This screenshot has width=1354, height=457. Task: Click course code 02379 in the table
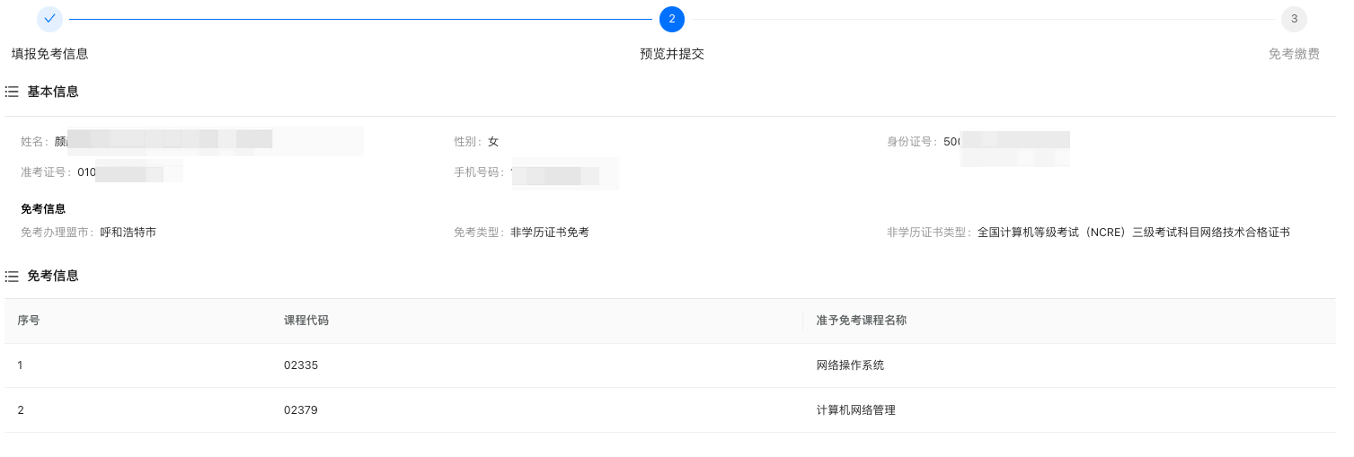click(x=301, y=410)
